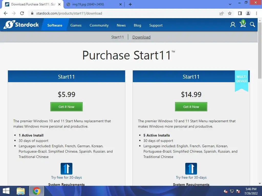Click the Chrome taskbar icon

click(37, 191)
